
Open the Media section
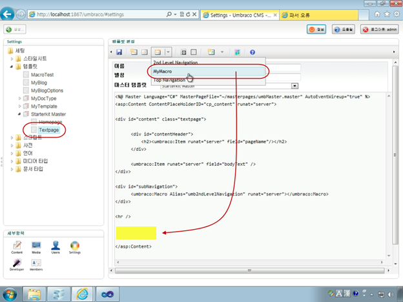36,248
